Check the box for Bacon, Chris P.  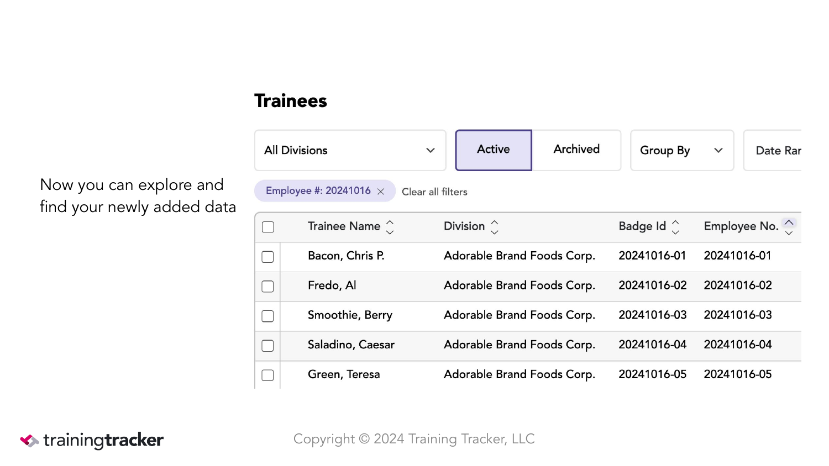[x=267, y=257]
